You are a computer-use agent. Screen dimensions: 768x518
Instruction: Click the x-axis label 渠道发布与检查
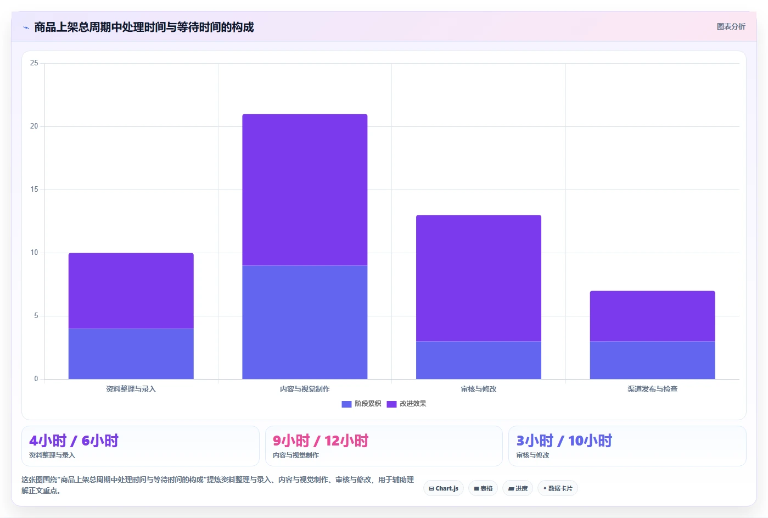click(652, 389)
